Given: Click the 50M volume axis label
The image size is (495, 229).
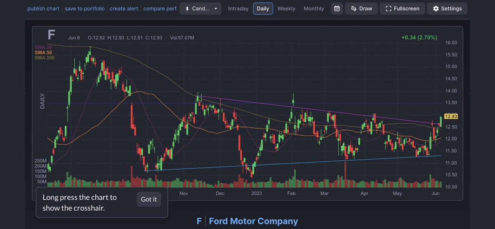Looking at the screenshot, I should tap(41, 182).
